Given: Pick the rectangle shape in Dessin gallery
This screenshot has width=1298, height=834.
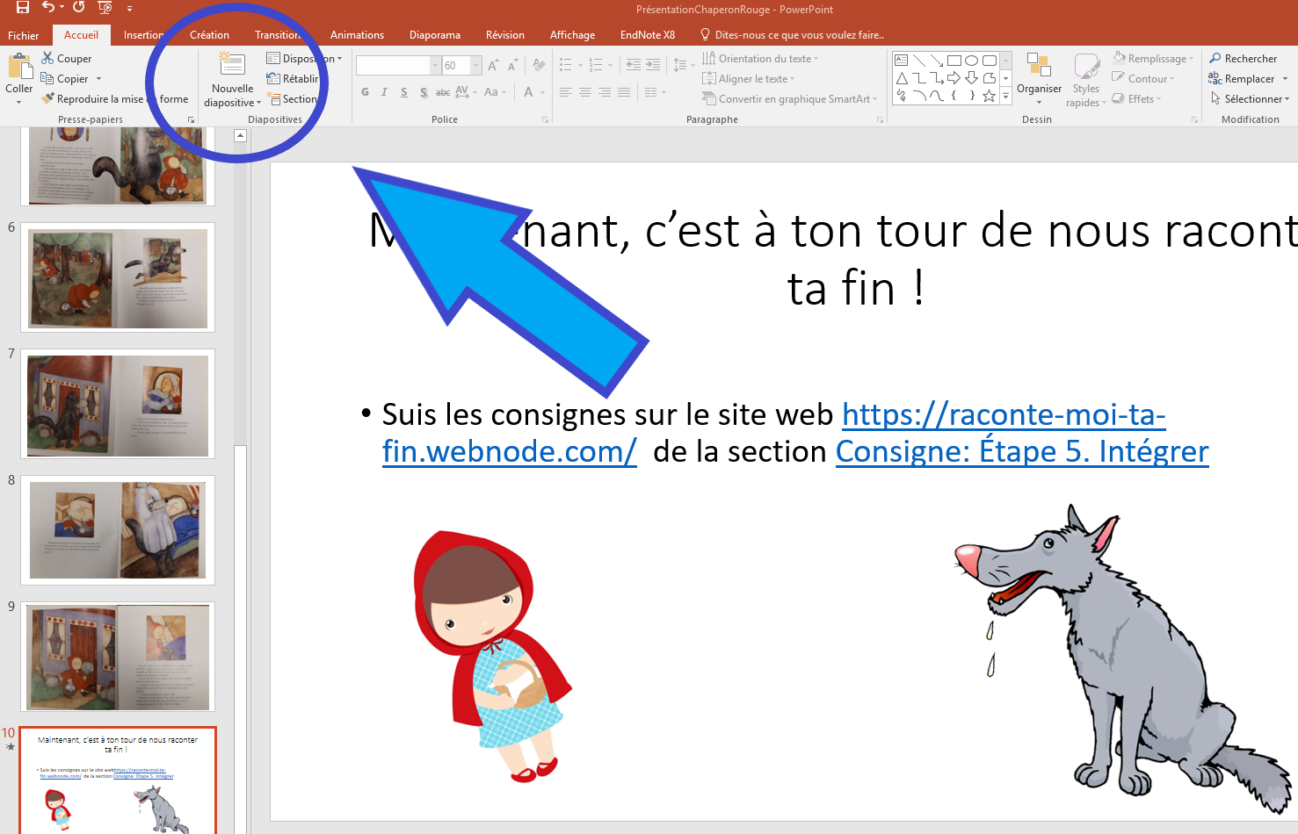Looking at the screenshot, I should tap(954, 61).
